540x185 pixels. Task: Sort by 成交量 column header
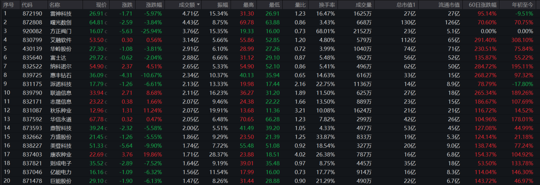coord(364,5)
